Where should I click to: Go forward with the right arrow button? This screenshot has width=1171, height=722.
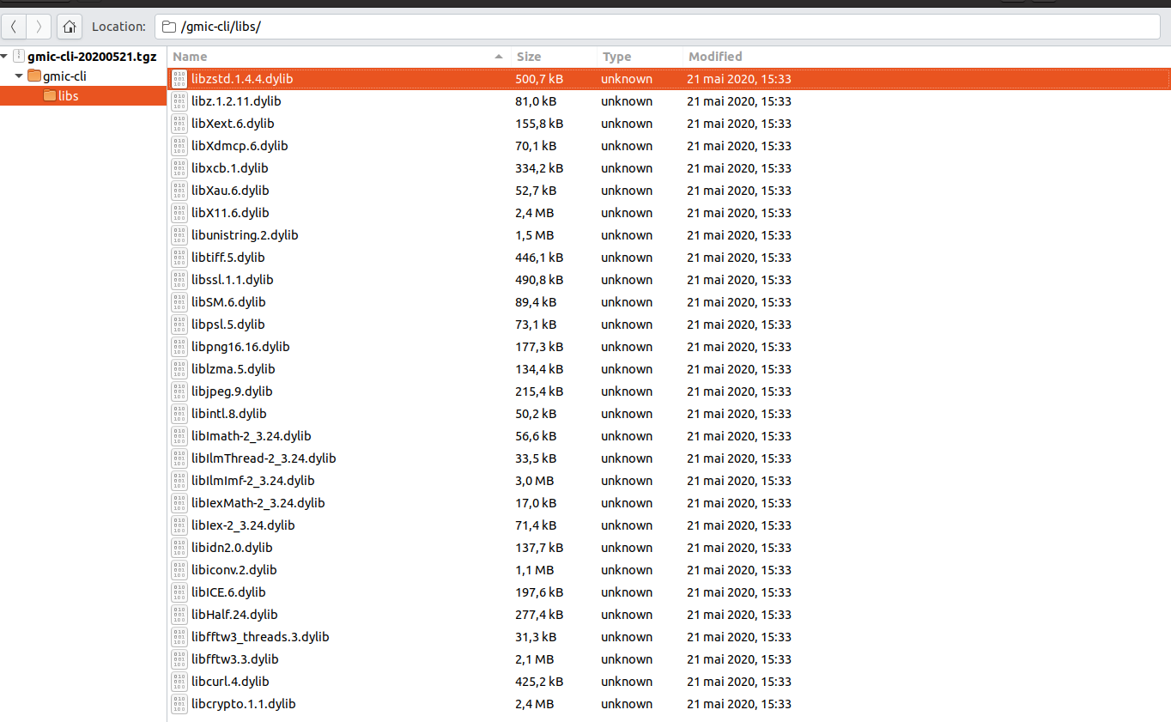pos(39,27)
